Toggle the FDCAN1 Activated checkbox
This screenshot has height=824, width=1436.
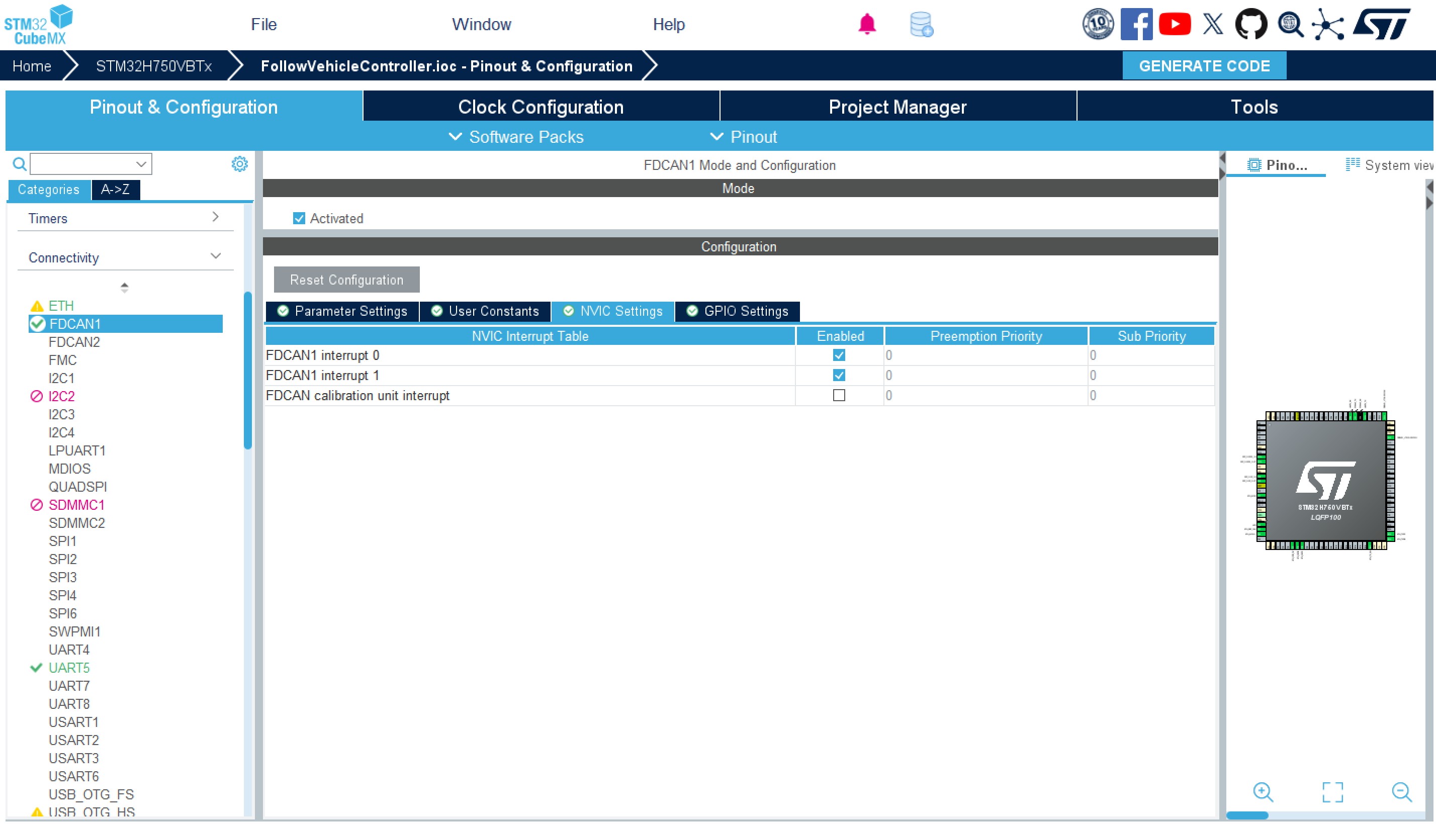coord(299,219)
